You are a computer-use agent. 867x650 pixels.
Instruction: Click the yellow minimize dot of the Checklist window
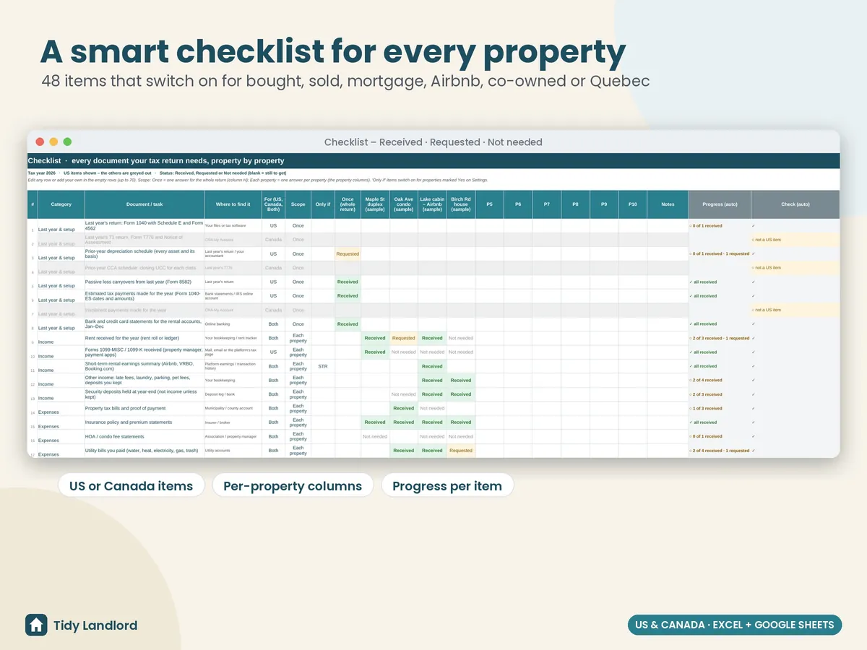[x=53, y=142]
